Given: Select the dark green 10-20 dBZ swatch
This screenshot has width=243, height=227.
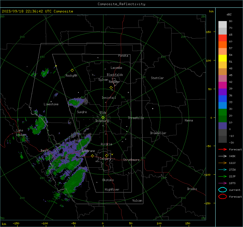Looking at the screenshot, I should click(x=222, y=119).
